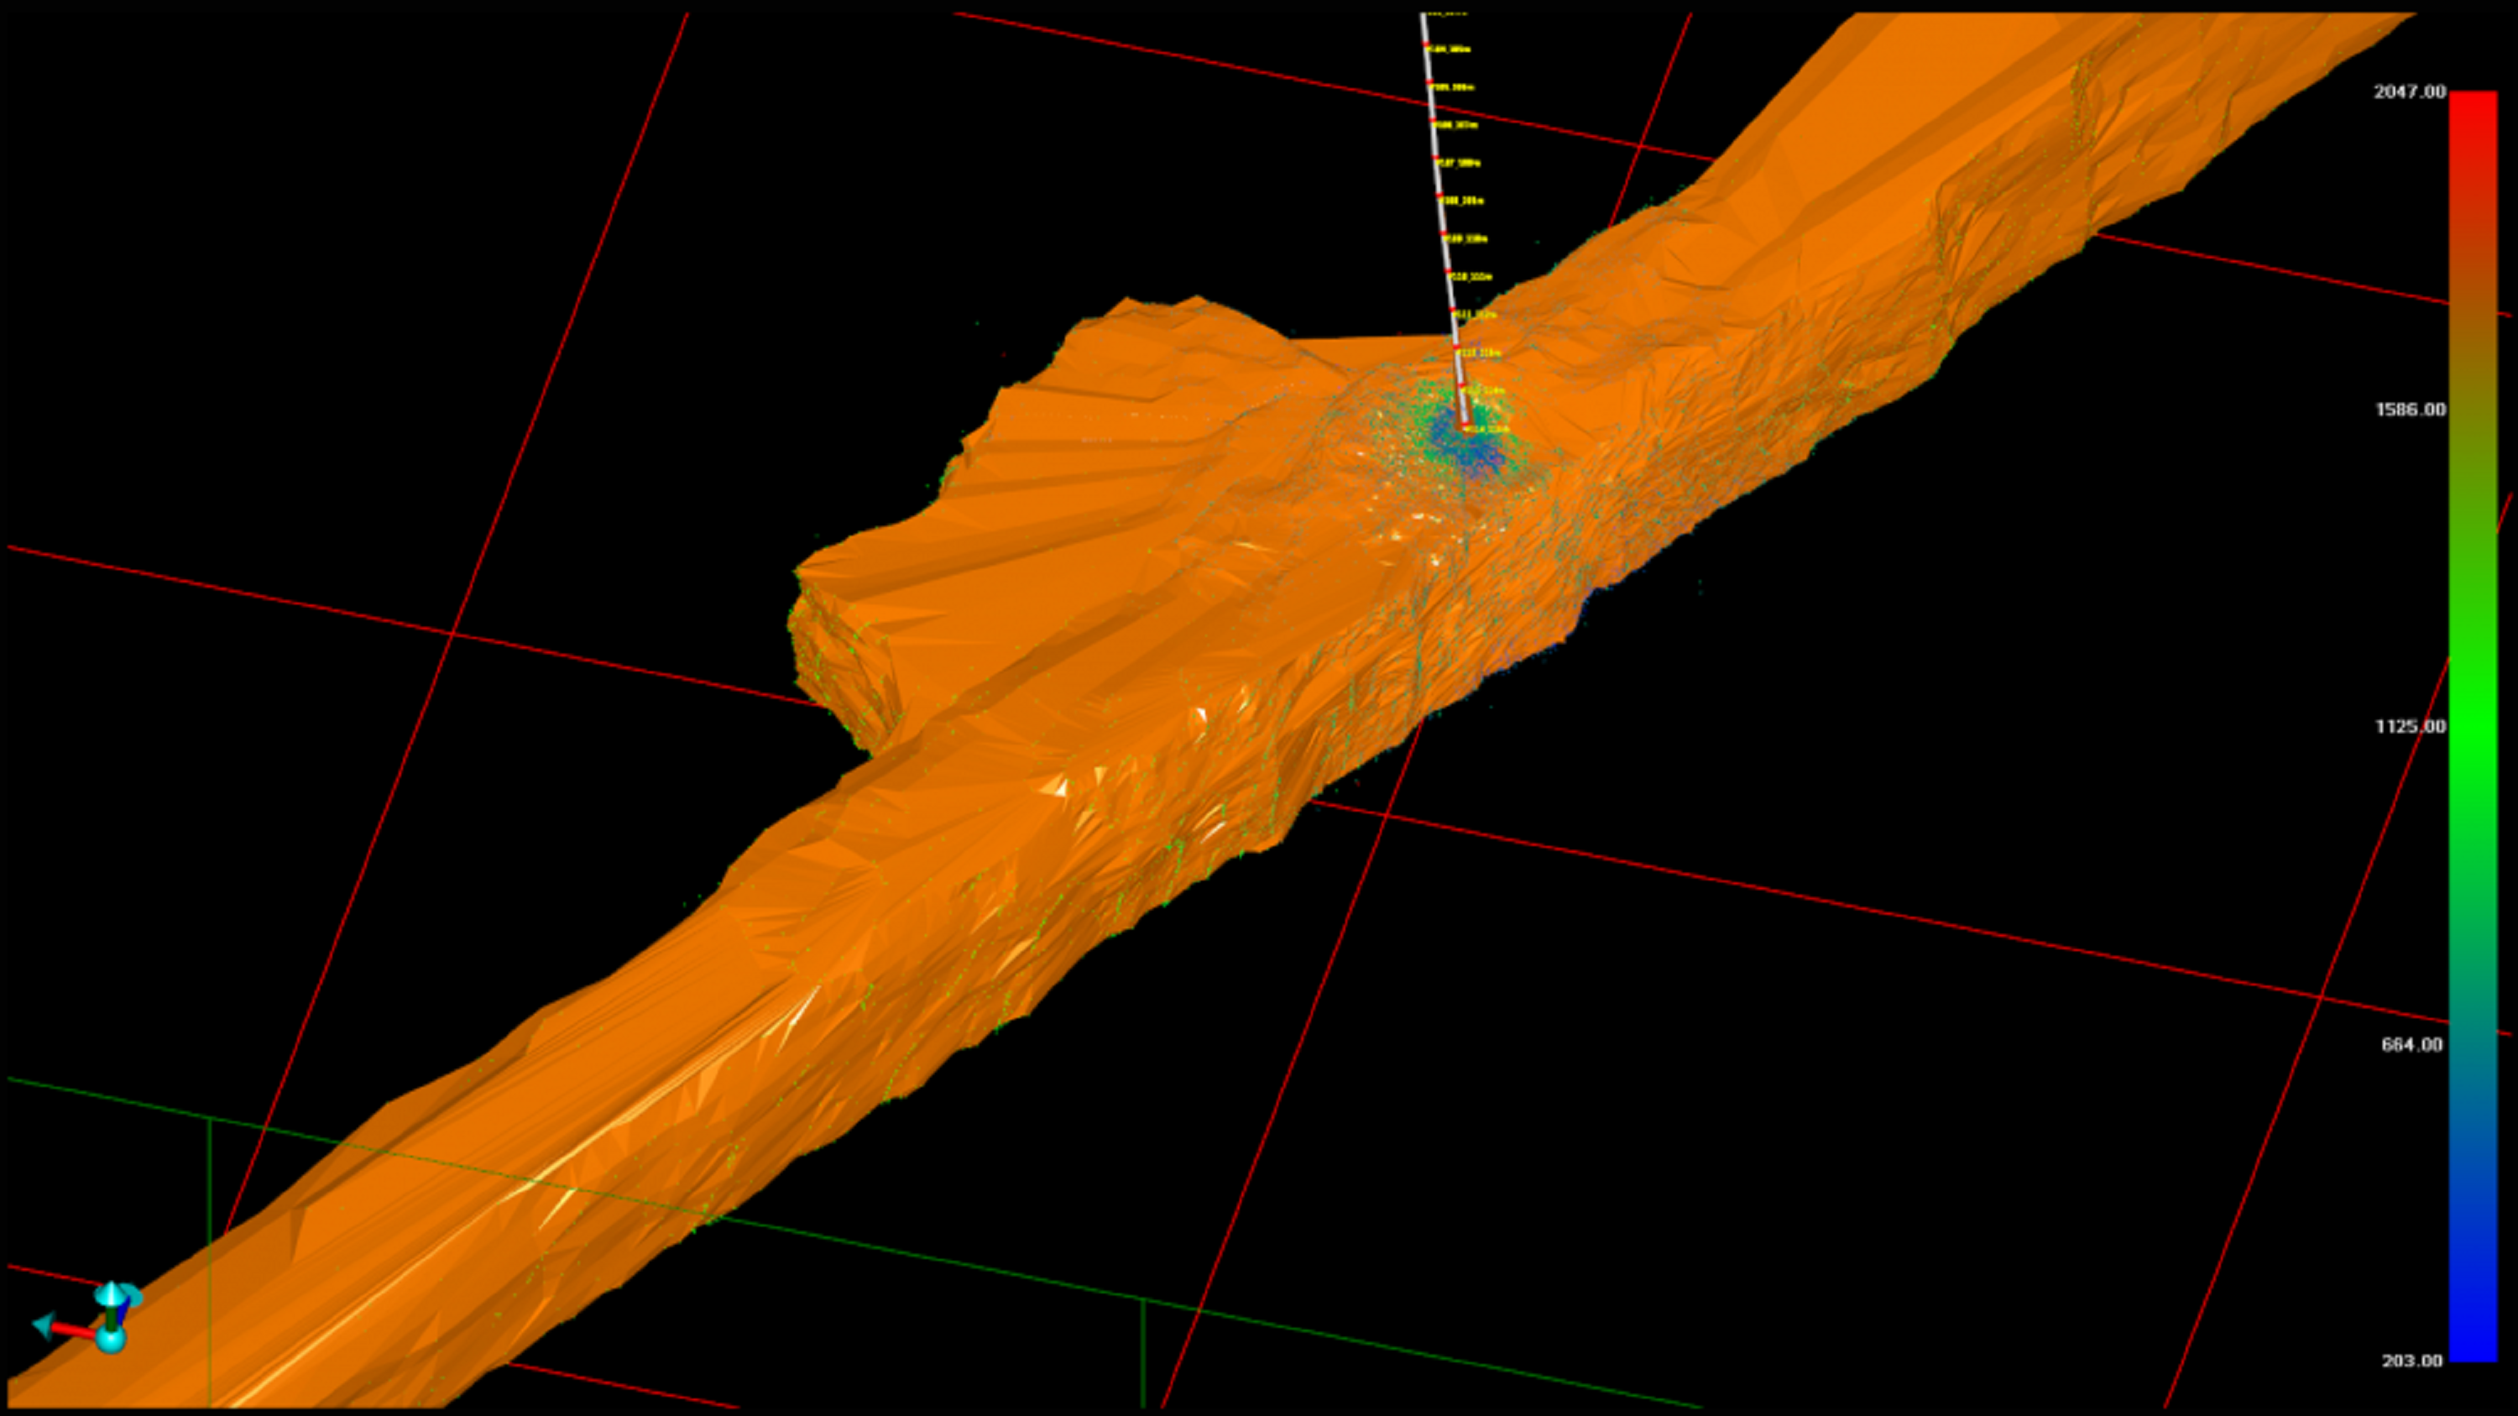Click the red X-axis arrow of orientation gizmo
Screen dimensions: 2518x1416
pyautogui.click(x=75, y=1330)
